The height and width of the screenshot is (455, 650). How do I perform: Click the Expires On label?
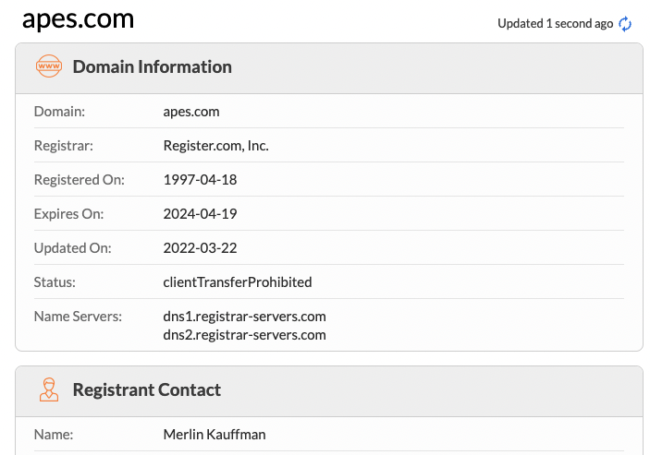click(68, 214)
